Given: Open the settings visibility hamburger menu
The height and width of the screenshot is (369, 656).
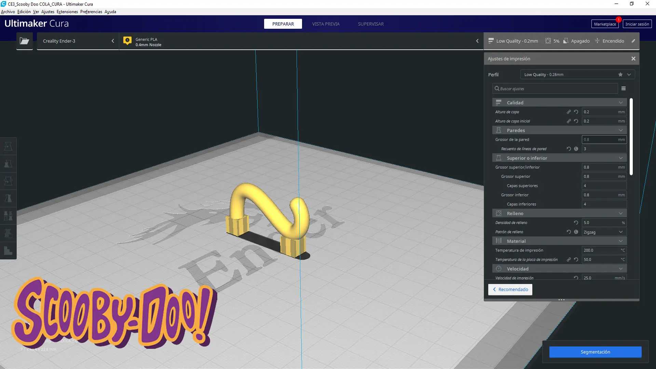Looking at the screenshot, I should (624, 88).
